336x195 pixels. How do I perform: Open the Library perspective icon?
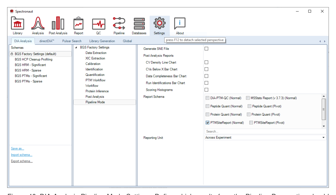pos(17,23)
